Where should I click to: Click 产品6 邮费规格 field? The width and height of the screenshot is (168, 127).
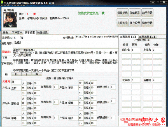(x=113, y=117)
